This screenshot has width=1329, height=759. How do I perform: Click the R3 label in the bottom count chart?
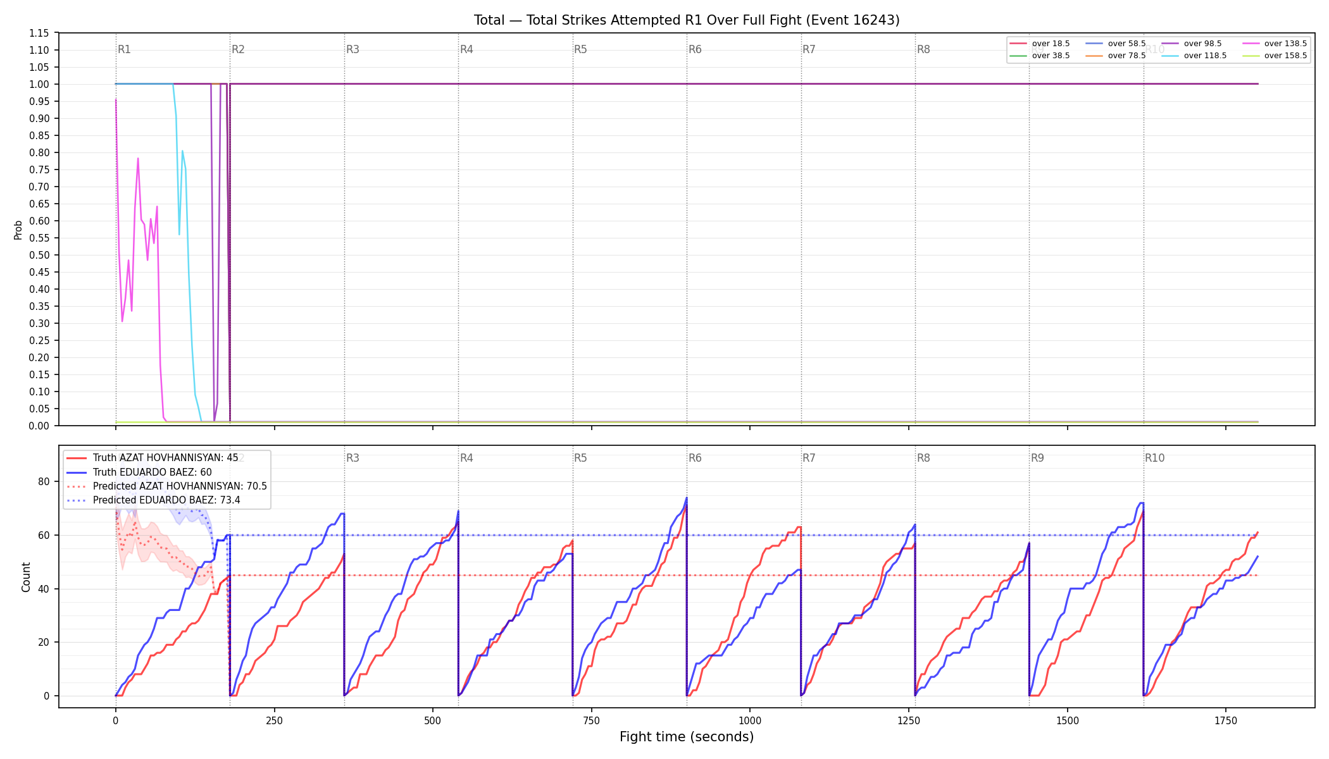353,458
